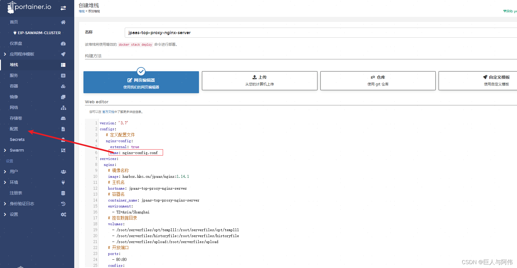Screen dimensions: 517x268
Task: Expand the 身份验证日志 chevron
Action: pyautogui.click(x=5, y=204)
